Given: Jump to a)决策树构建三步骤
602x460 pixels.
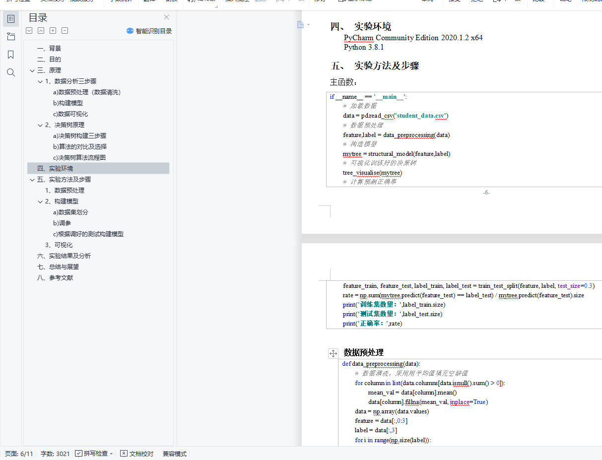Looking at the screenshot, I should pyautogui.click(x=79, y=136).
